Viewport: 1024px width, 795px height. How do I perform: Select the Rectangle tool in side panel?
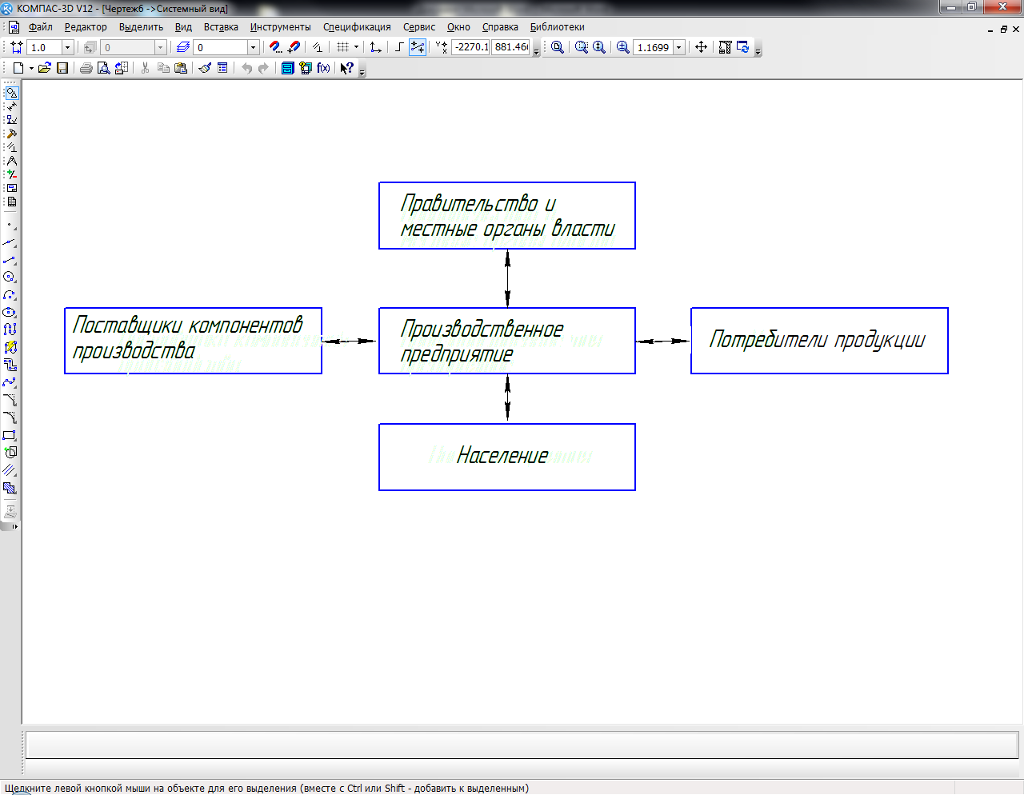pos(10,435)
